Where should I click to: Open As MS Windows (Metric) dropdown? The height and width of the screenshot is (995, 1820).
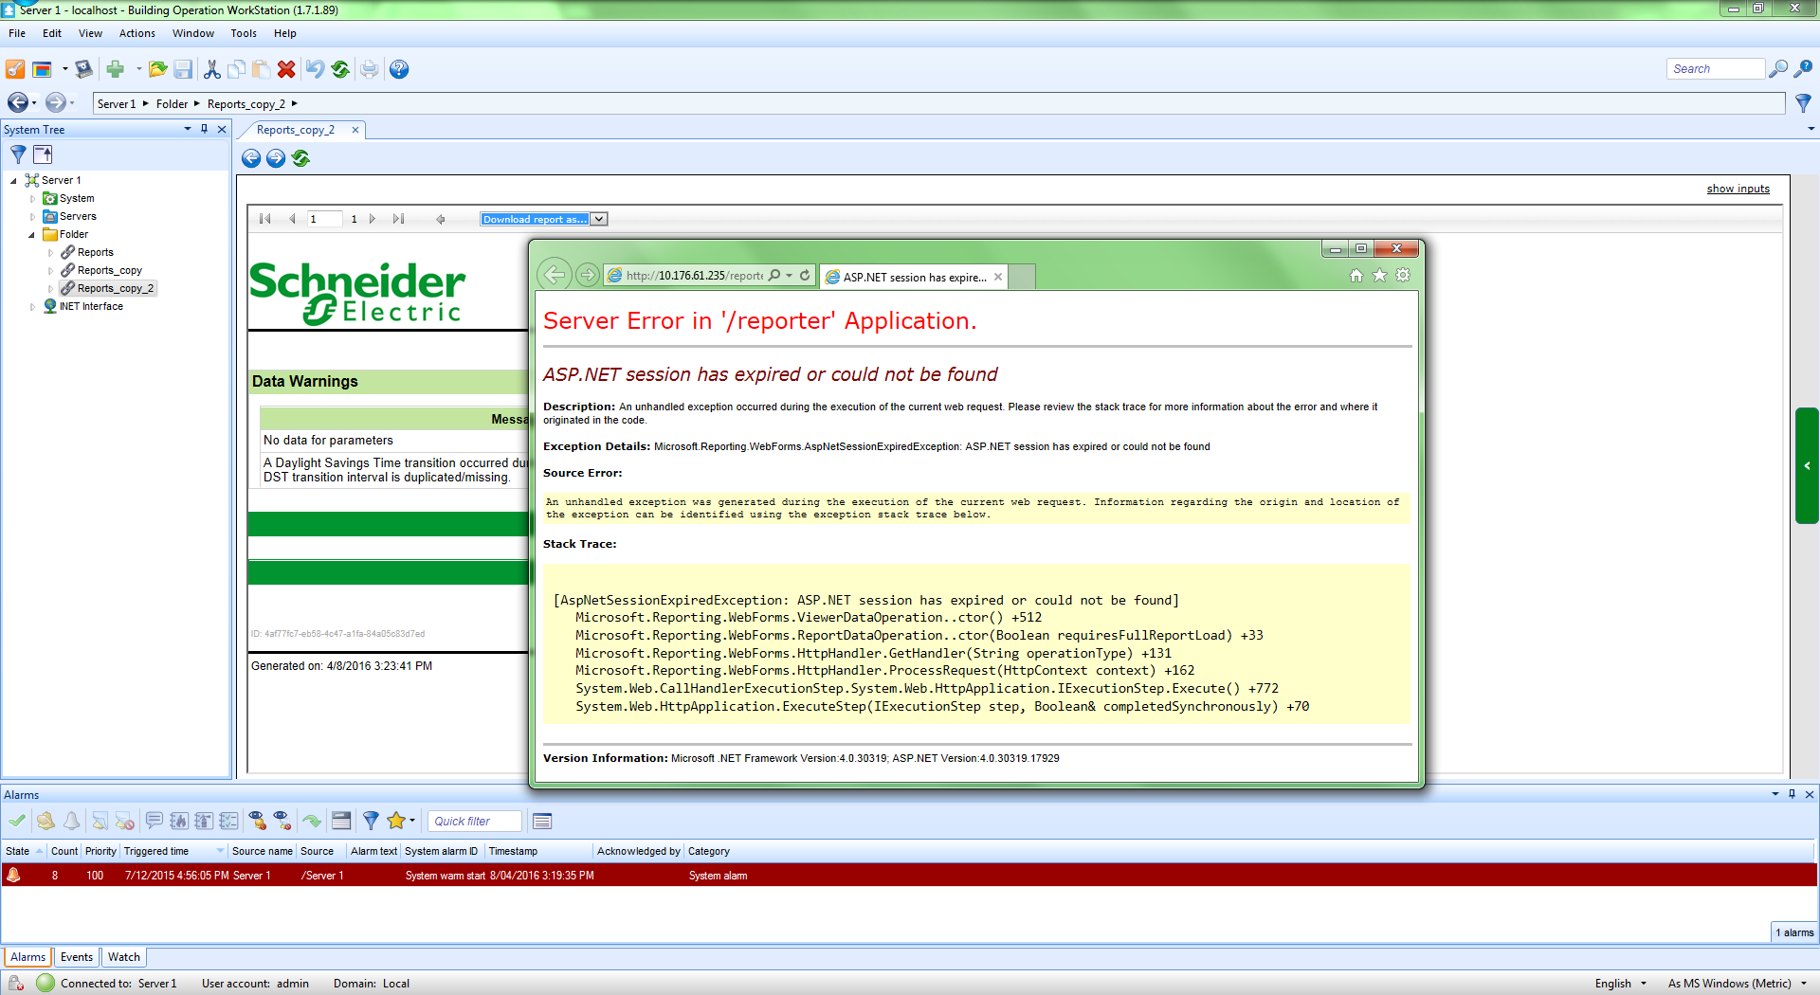coord(1804,984)
